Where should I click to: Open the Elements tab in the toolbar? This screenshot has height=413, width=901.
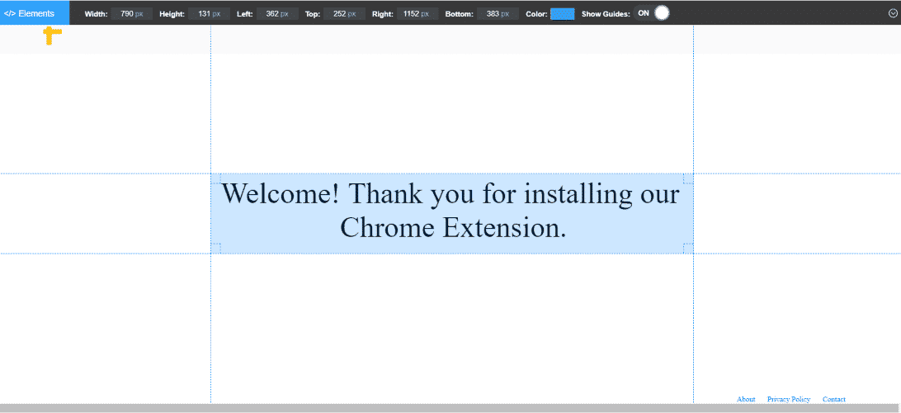coord(35,13)
